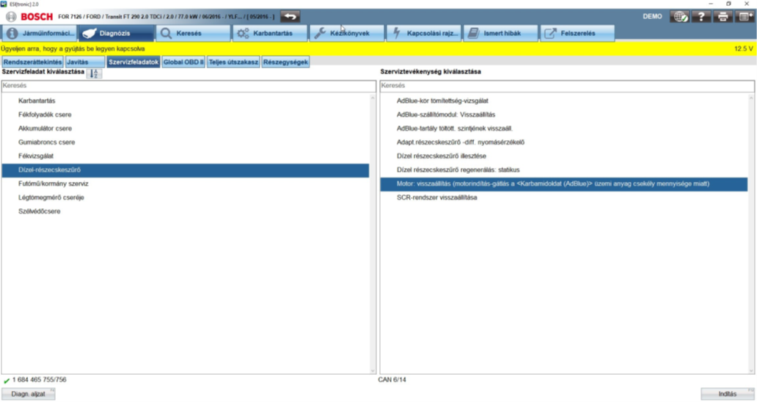757x402 pixels.
Task: Click the add window icon at top right
Action: pyautogui.click(x=744, y=16)
